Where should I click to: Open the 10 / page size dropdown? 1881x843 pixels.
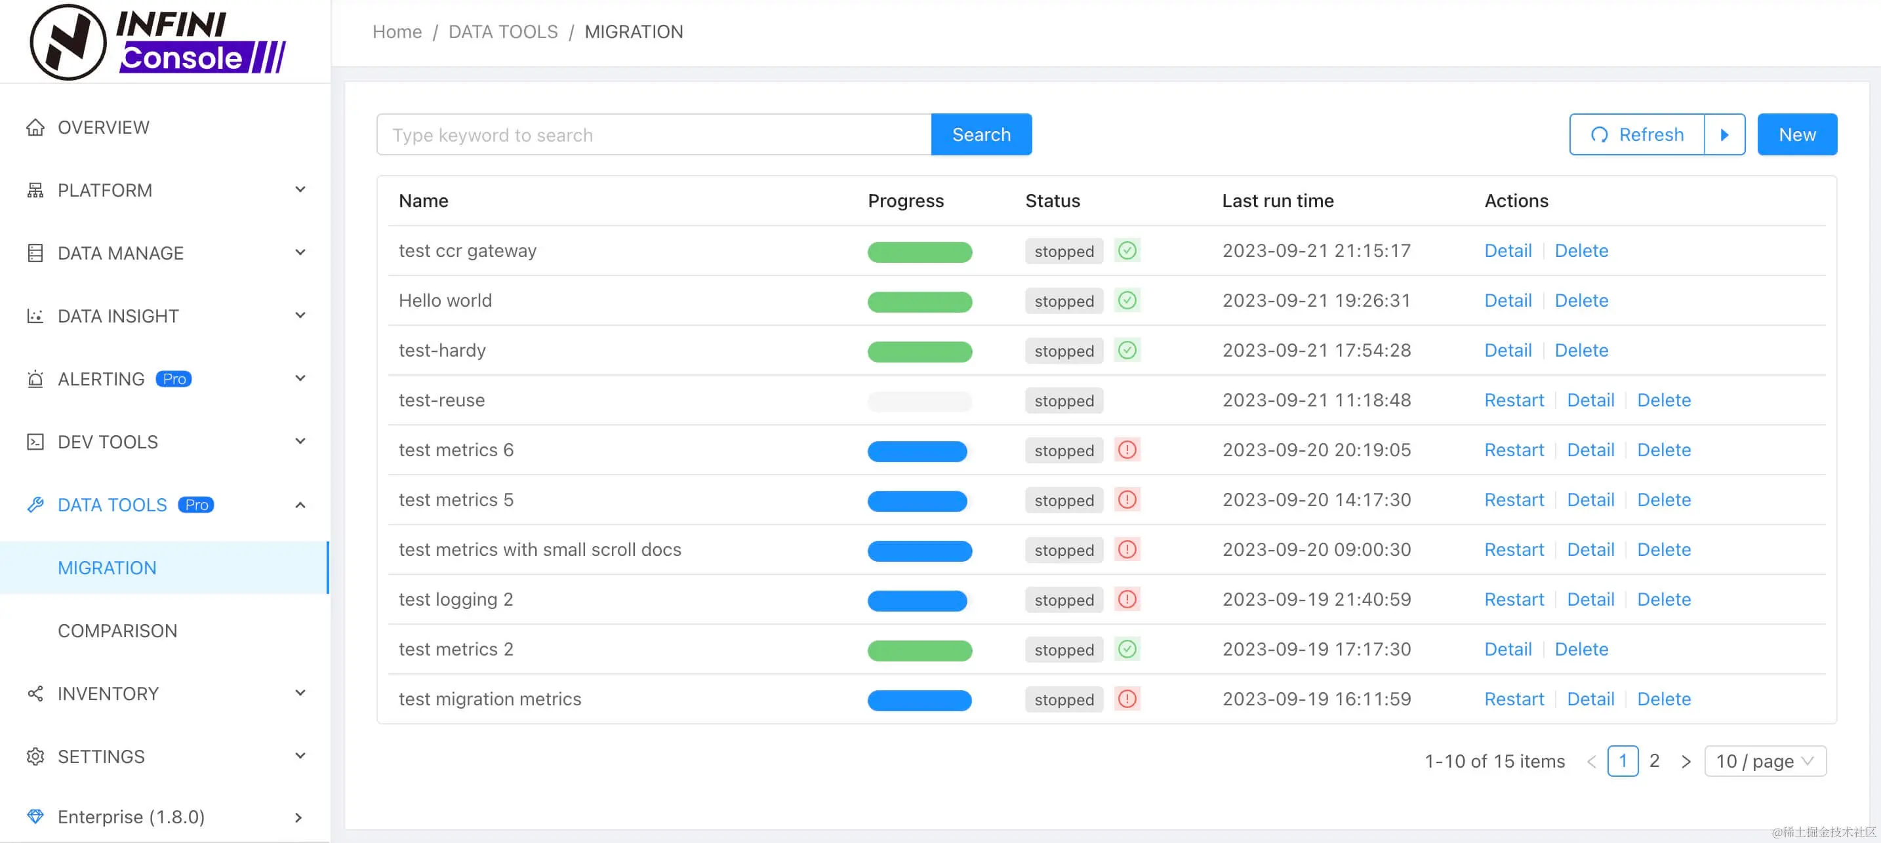1764,761
